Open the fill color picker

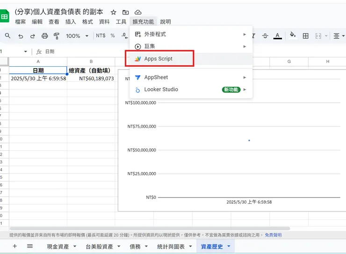point(293,35)
